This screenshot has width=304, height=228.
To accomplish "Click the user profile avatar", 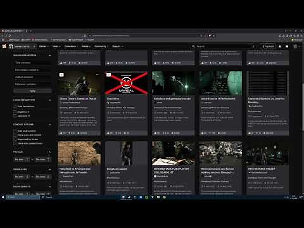I will pyautogui.click(x=295, y=46).
